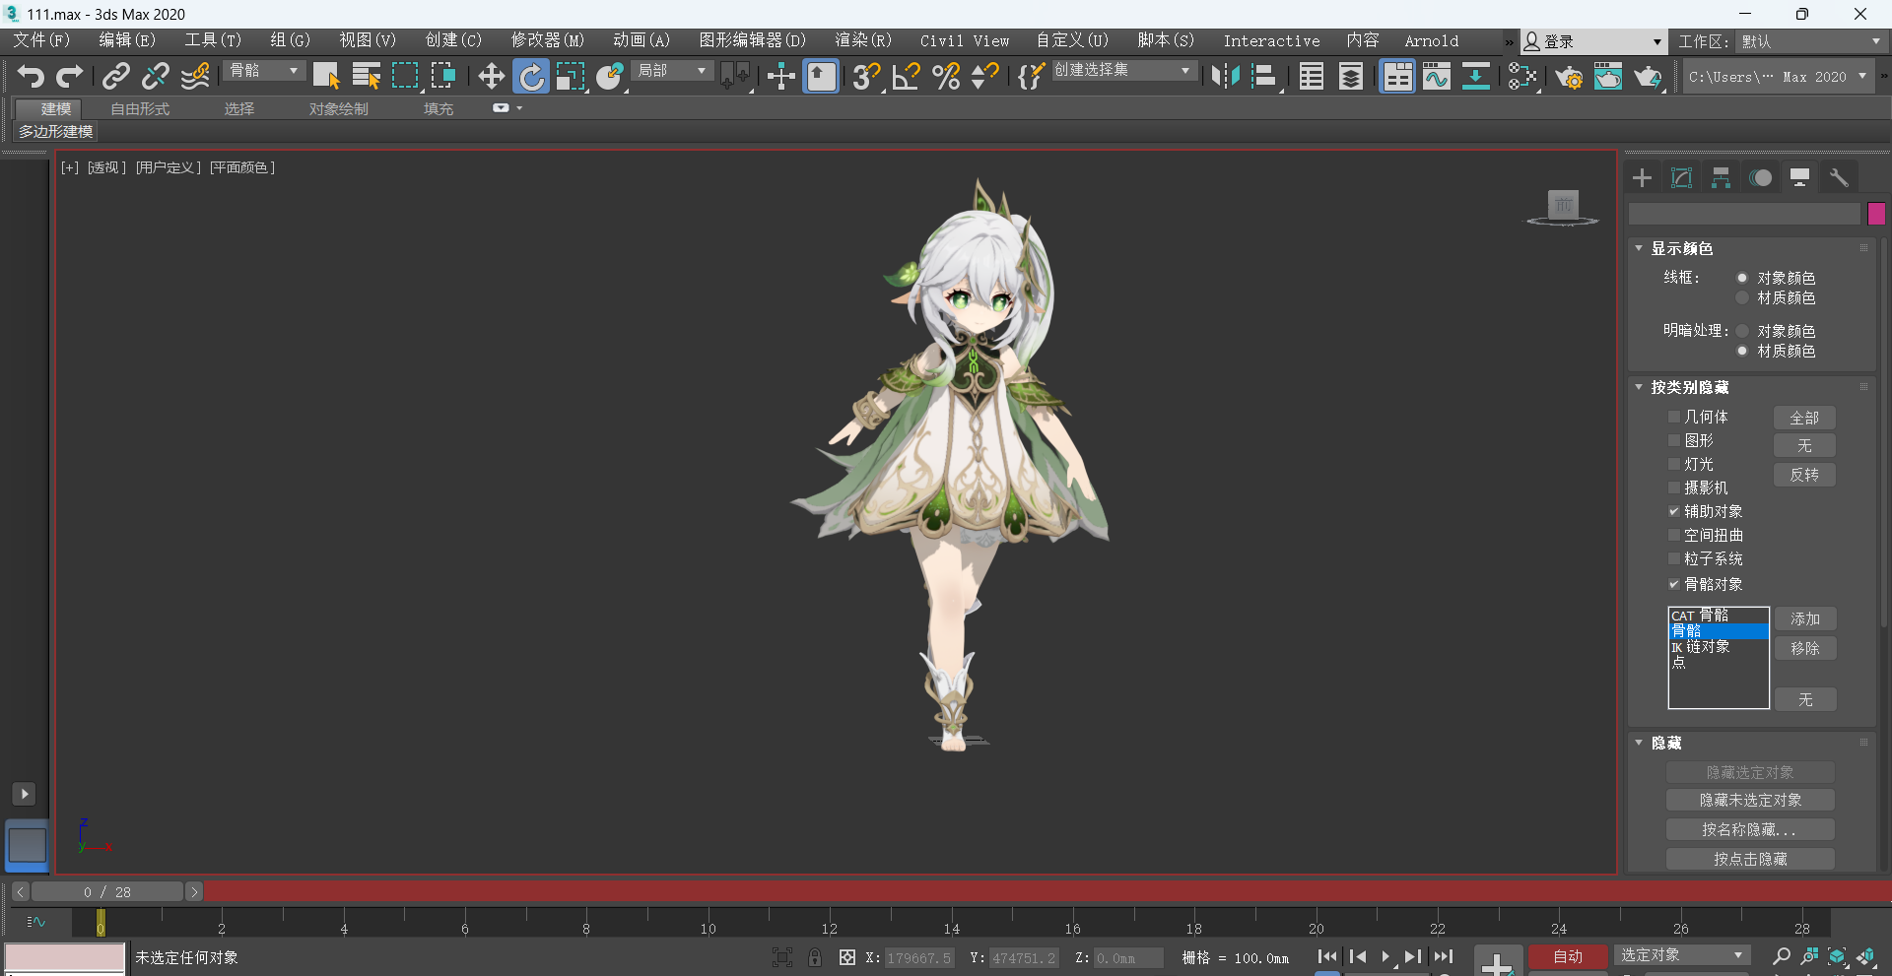Toggle the Angle Snap icon
The height and width of the screenshot is (976, 1892).
coord(906,76)
